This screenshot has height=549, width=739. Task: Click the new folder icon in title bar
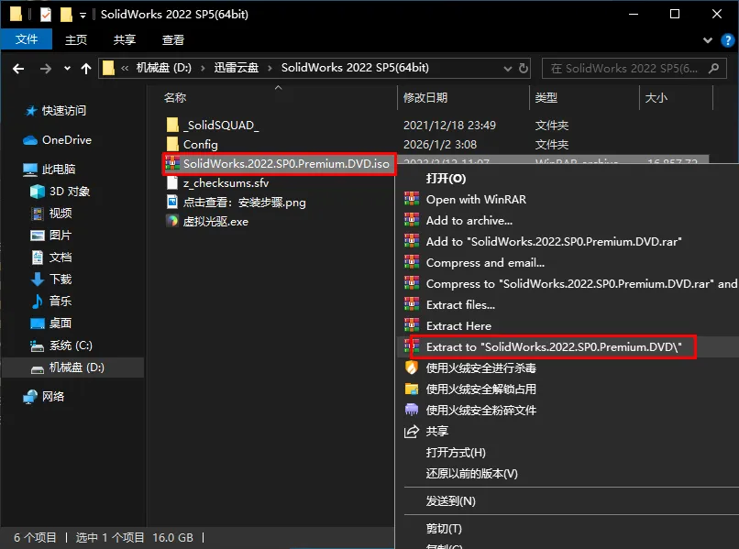pos(66,15)
